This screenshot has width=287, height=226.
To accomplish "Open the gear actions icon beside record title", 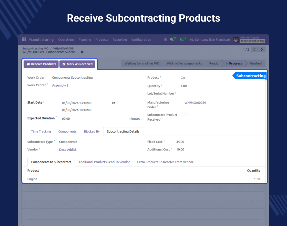I will (82, 52).
